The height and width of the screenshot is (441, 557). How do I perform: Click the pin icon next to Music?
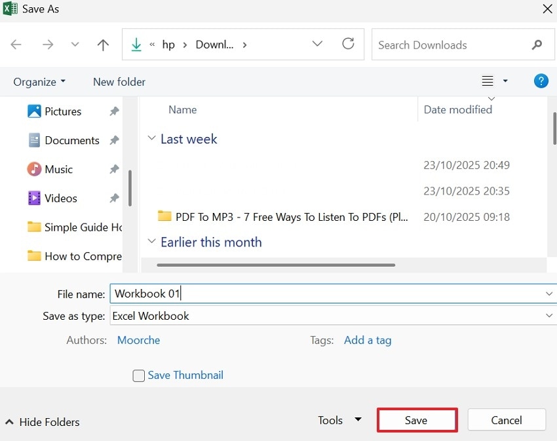tap(114, 169)
